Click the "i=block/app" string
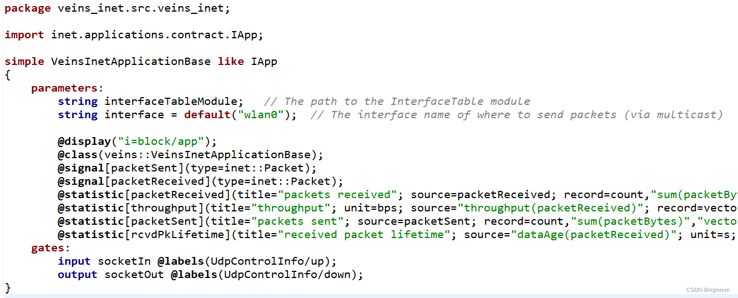 161,142
